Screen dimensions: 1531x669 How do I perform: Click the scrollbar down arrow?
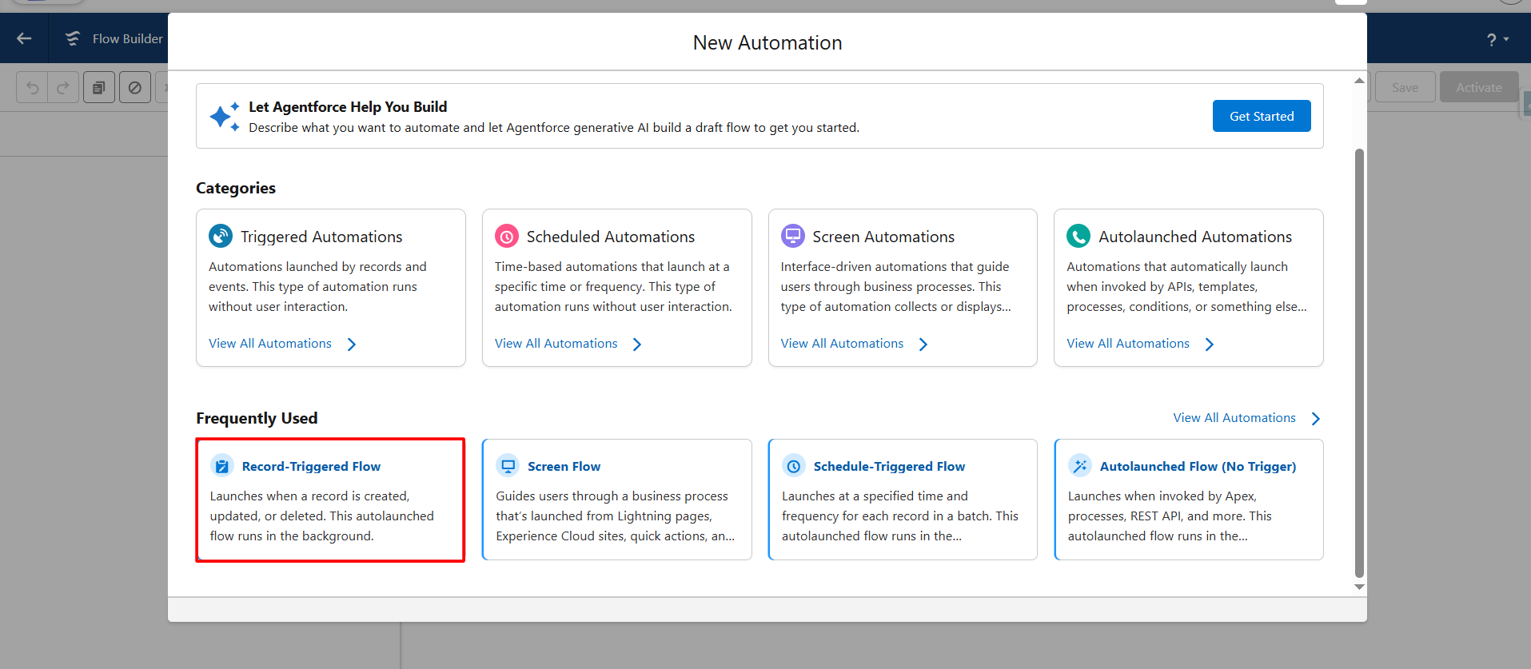click(1359, 587)
